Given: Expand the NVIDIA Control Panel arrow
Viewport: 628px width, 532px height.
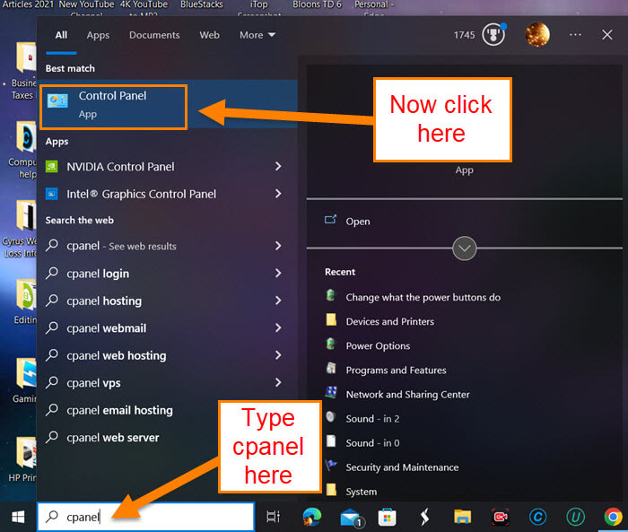Looking at the screenshot, I should (x=278, y=166).
